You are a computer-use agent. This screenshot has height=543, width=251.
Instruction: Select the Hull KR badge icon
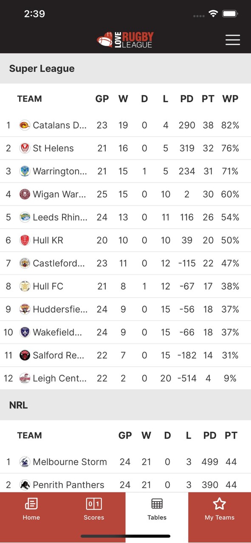pos(25,240)
